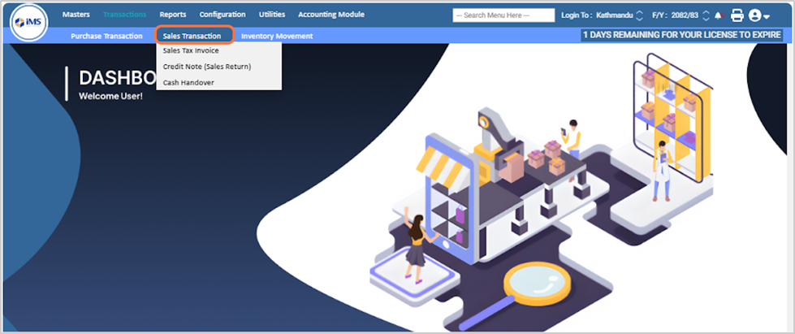The image size is (795, 334).
Task: Open the Utilities menu
Action: [x=271, y=15]
